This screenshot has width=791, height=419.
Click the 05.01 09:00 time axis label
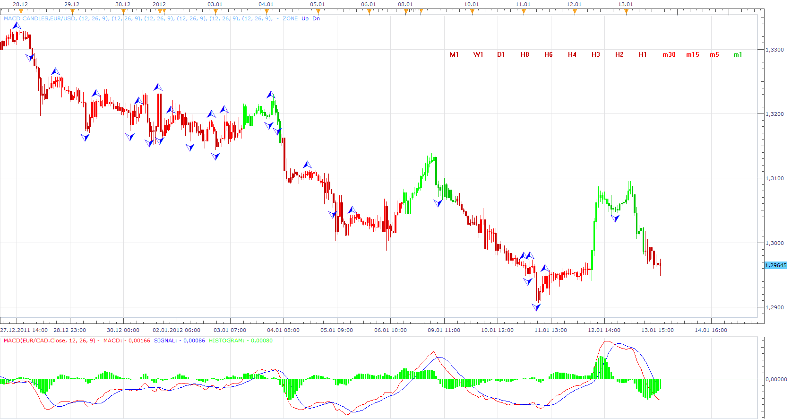click(337, 330)
